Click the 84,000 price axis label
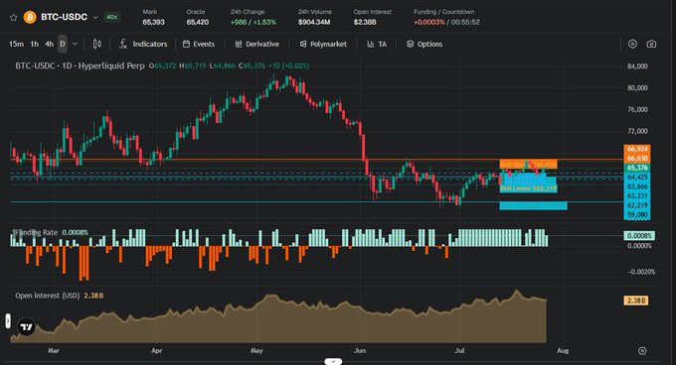The height and width of the screenshot is (365, 676). tap(637, 66)
